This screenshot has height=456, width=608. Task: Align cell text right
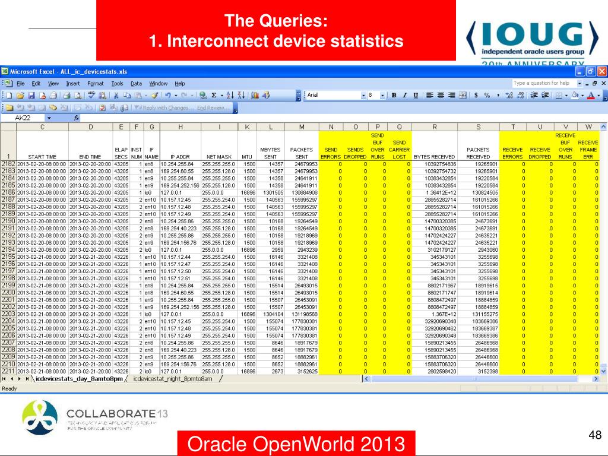(452, 96)
